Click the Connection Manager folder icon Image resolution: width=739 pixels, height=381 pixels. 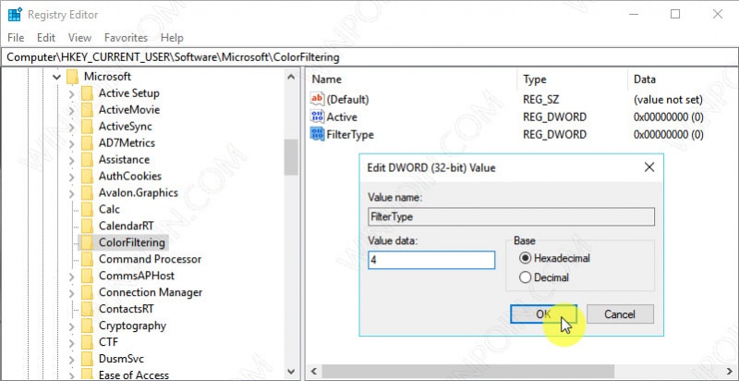coord(87,292)
